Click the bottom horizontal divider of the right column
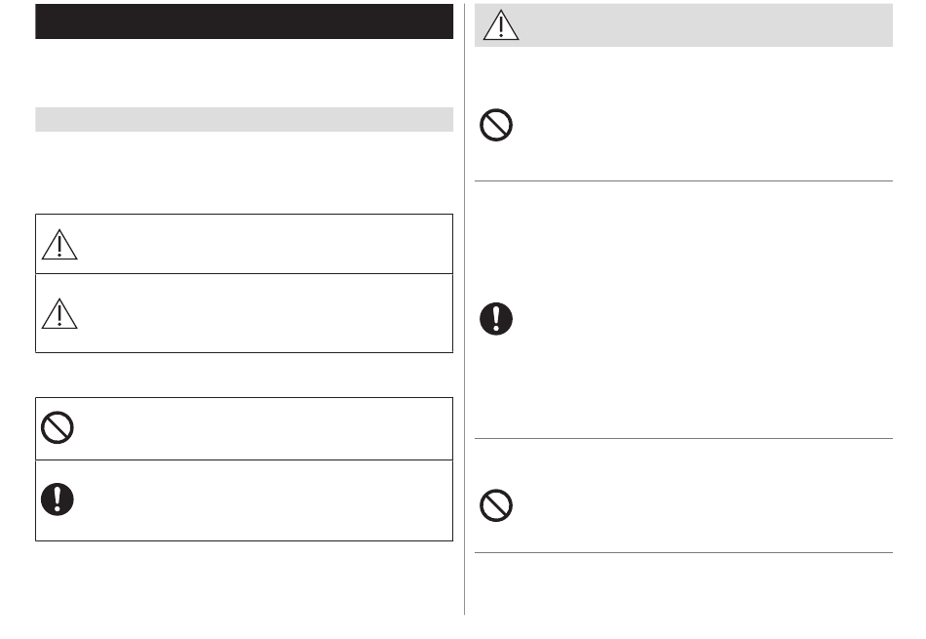This screenshot has height=639, width=926. [684, 553]
